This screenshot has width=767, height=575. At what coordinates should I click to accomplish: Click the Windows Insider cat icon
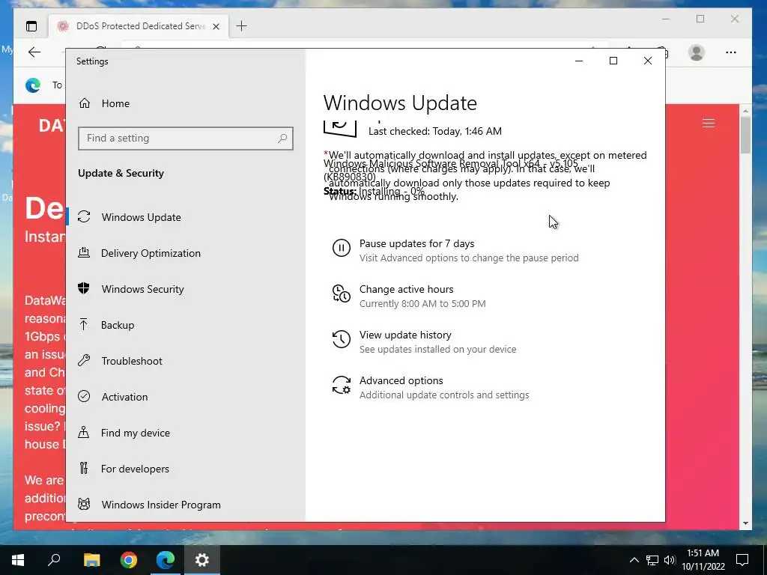pos(84,504)
